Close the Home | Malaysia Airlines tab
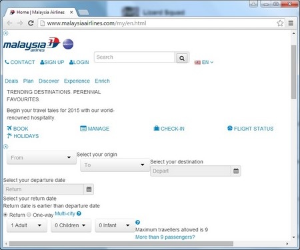Image resolution: width=300 pixels, height=250 pixels. coord(71,12)
